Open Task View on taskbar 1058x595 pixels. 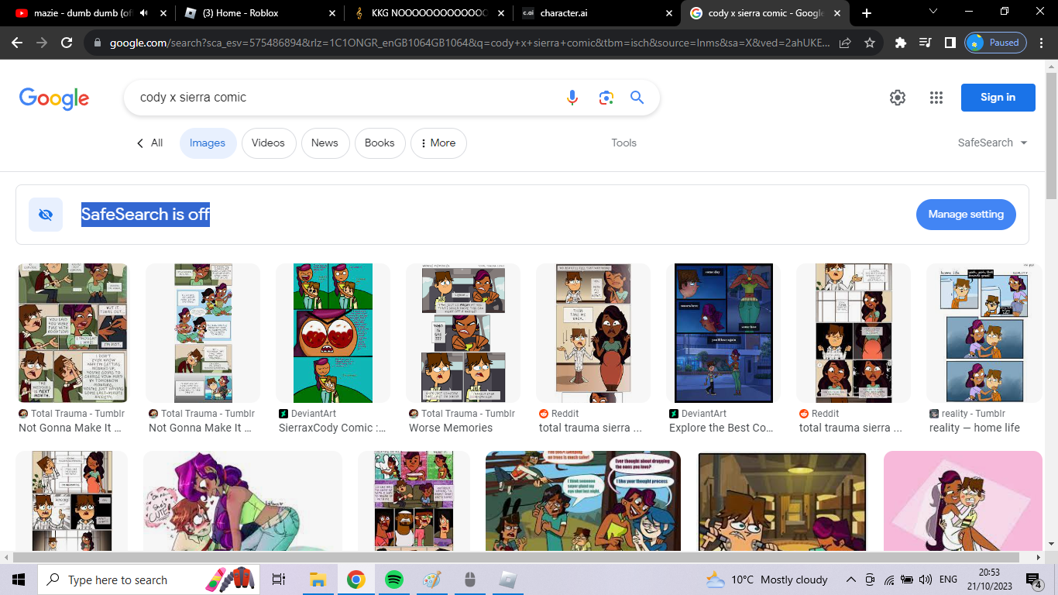[279, 580]
